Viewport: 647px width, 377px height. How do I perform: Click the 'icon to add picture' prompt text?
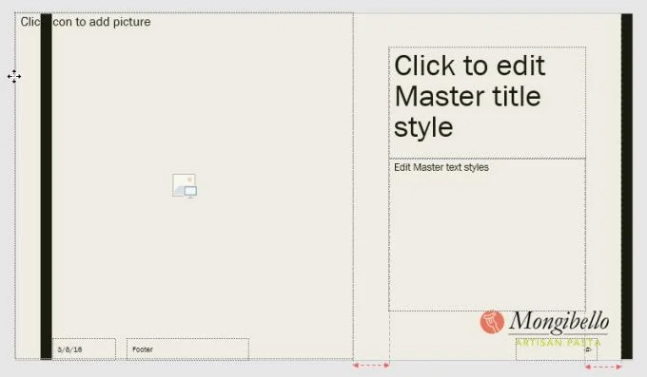pos(86,22)
